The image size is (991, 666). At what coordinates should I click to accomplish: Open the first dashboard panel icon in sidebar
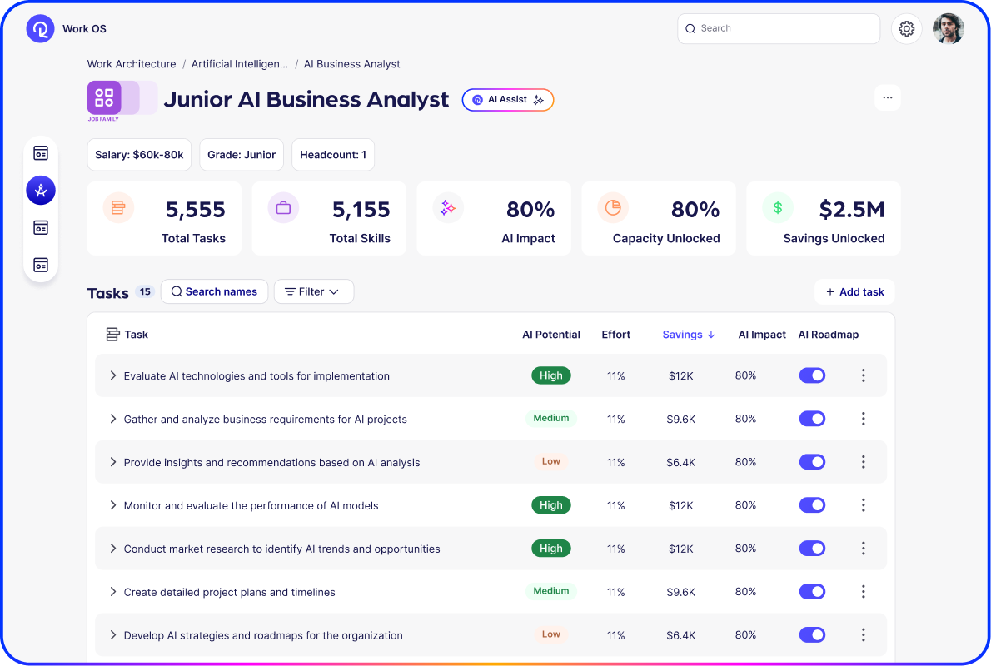coord(40,152)
